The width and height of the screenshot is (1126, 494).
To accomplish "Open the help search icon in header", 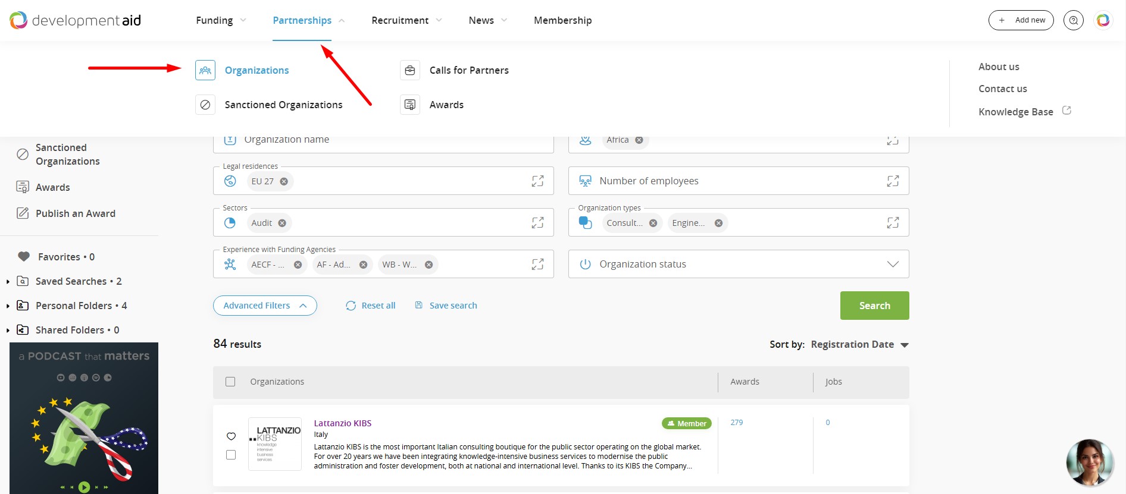I will pos(1073,20).
